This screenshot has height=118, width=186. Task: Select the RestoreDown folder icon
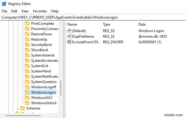tap(27, 34)
